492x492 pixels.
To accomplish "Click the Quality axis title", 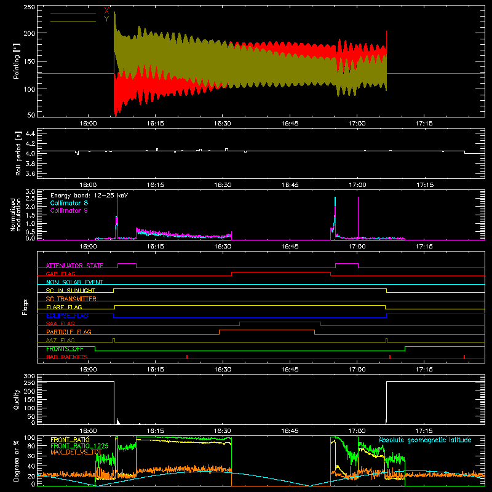I will [x=17, y=399].
